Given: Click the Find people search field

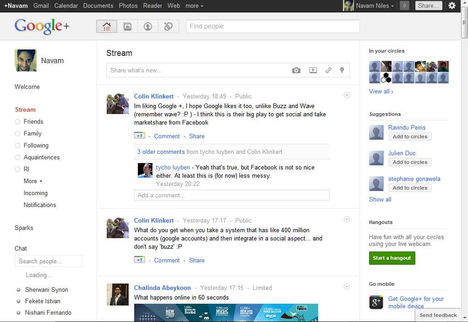Looking at the screenshot, I should pos(272,26).
